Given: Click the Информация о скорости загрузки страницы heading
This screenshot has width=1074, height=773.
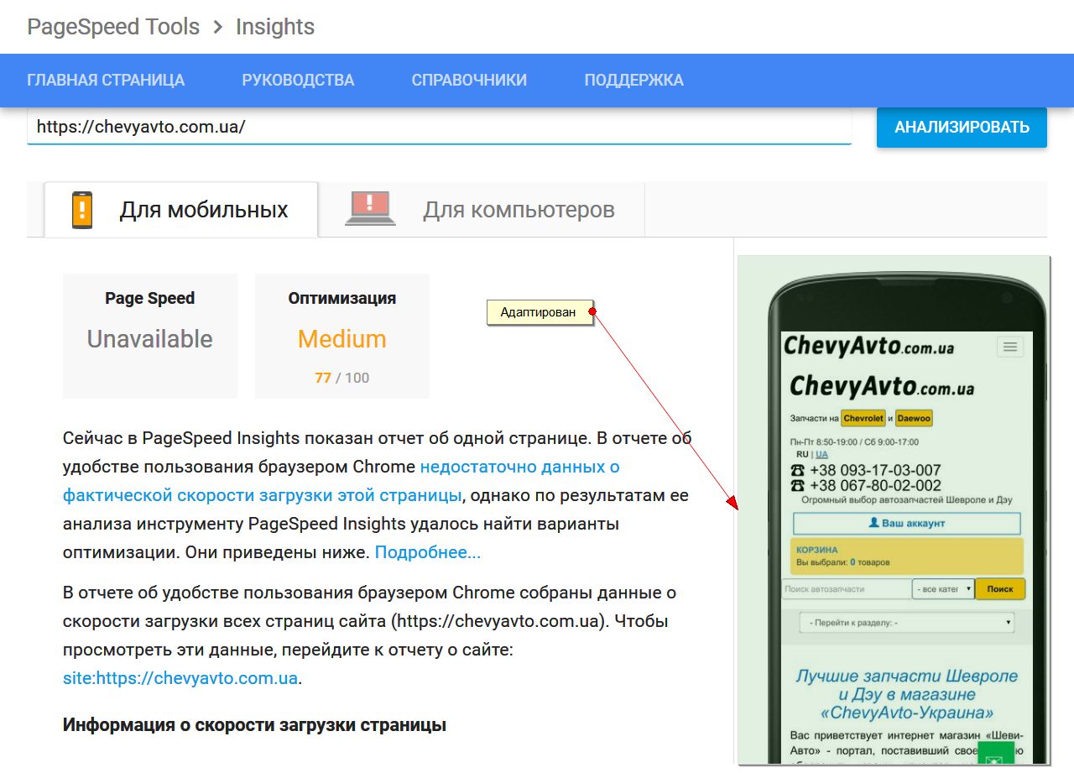Looking at the screenshot, I should pos(254,725).
